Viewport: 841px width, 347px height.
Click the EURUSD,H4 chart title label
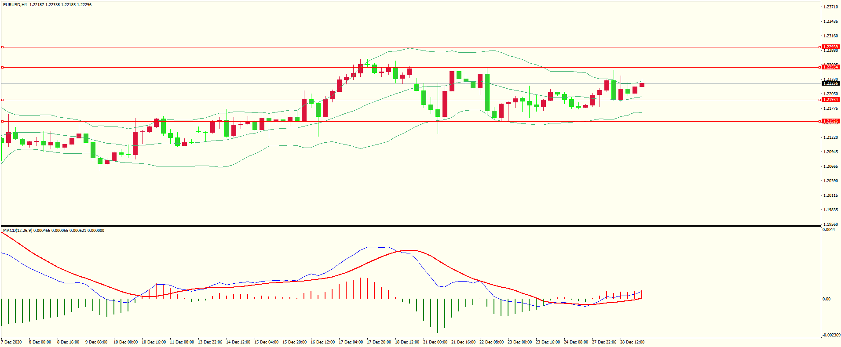click(x=15, y=5)
